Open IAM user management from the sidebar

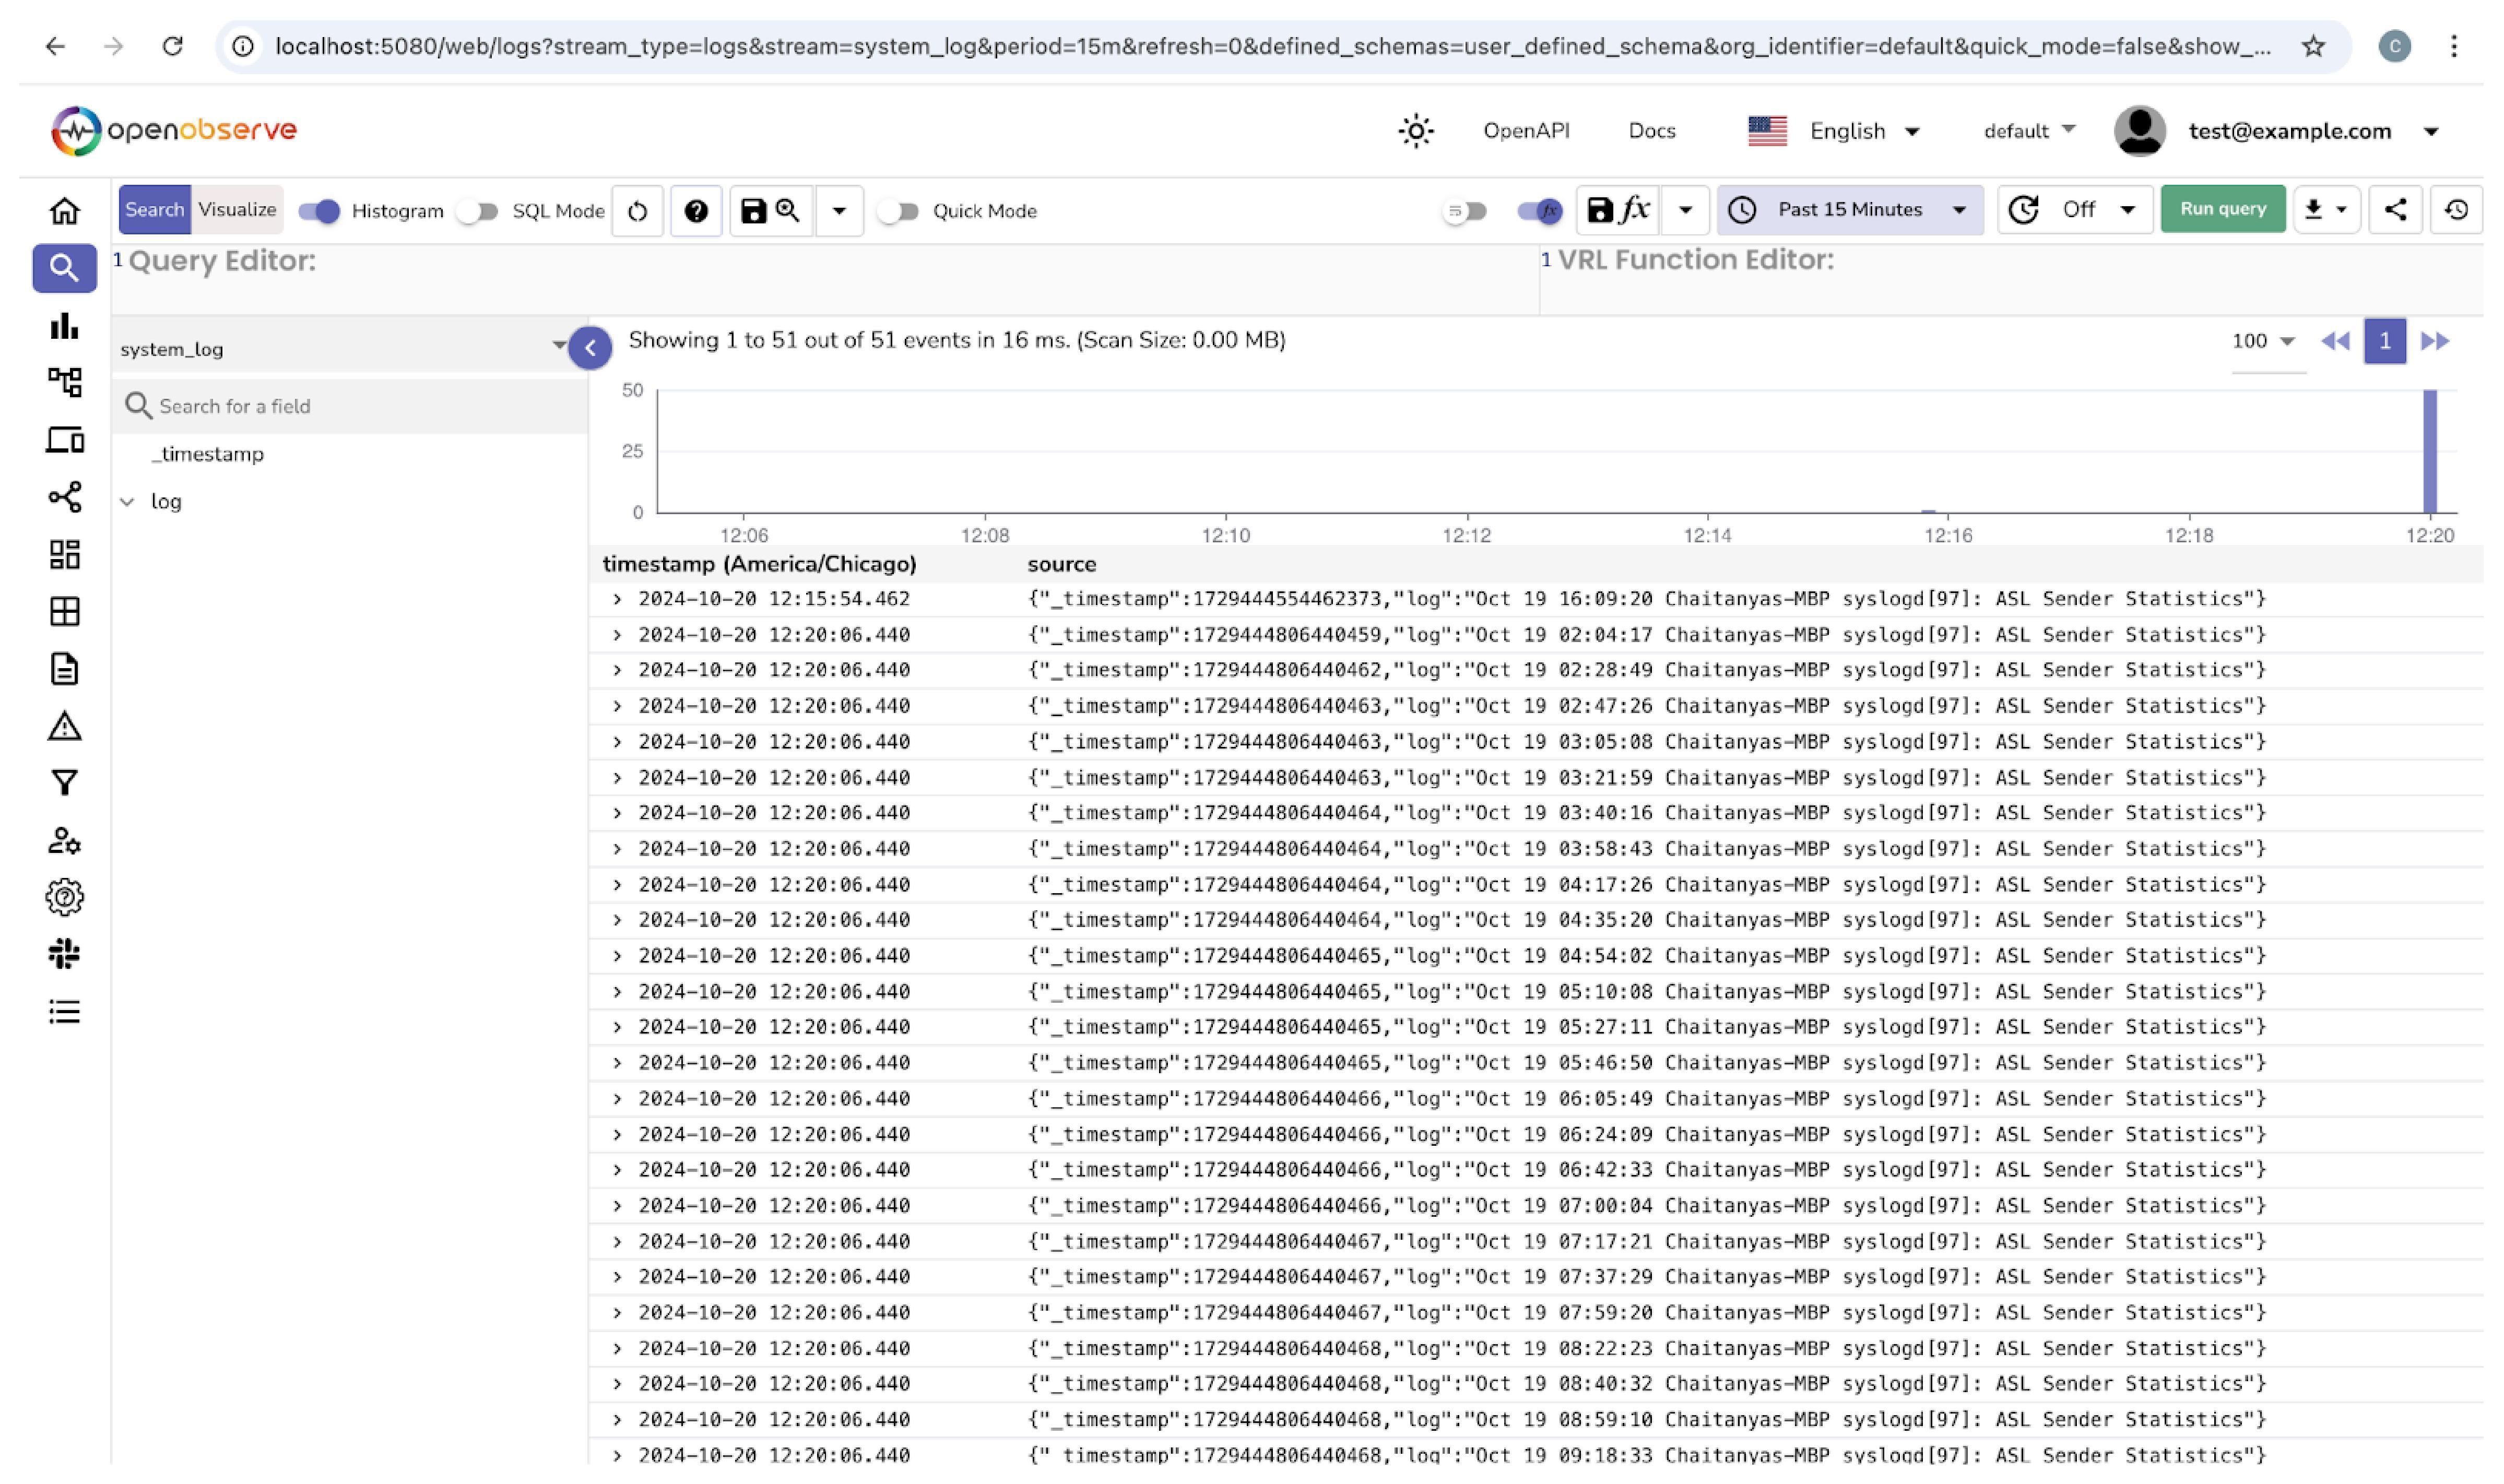pos(64,841)
